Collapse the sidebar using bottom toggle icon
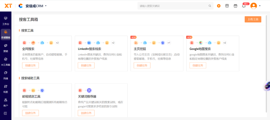 point(5,113)
